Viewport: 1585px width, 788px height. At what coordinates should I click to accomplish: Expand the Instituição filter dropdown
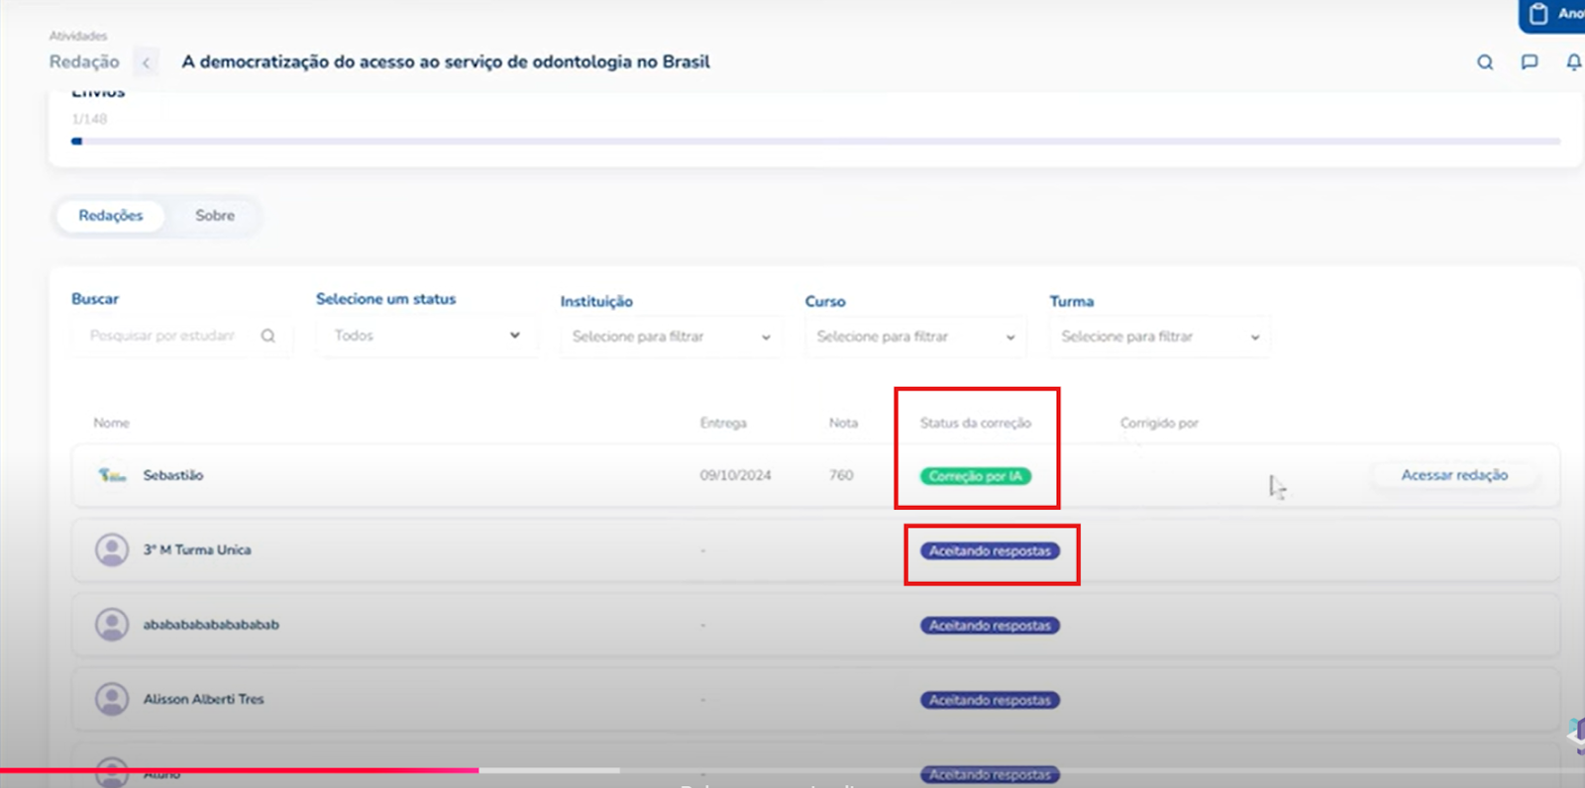pos(671,337)
